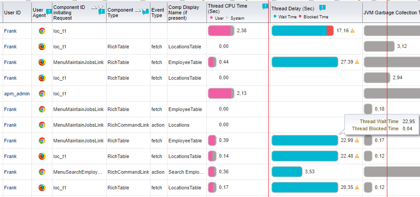Sort Component Type column ascending
This screenshot has height=197, width=420.
pos(138,10)
